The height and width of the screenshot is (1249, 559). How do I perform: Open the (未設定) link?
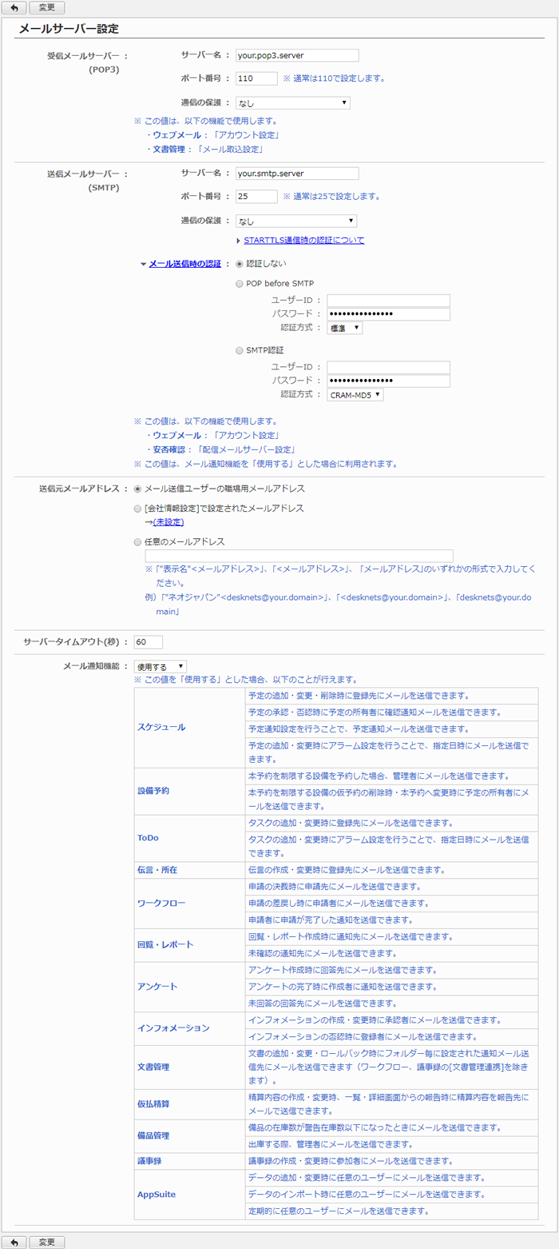168,522
